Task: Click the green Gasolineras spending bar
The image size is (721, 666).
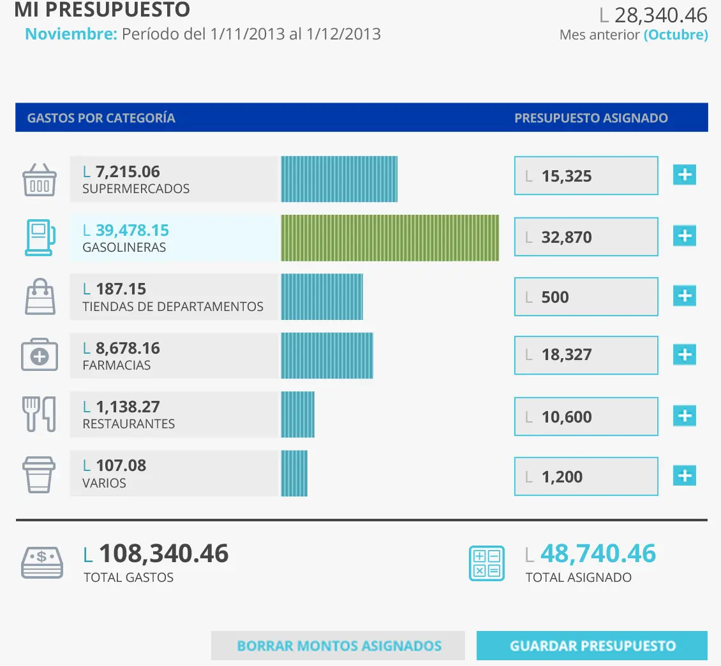Action: click(x=390, y=237)
